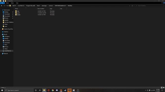The width and height of the screenshot is (165, 92).
Task: Show hidden system tray icons
Action: (x=146, y=90)
